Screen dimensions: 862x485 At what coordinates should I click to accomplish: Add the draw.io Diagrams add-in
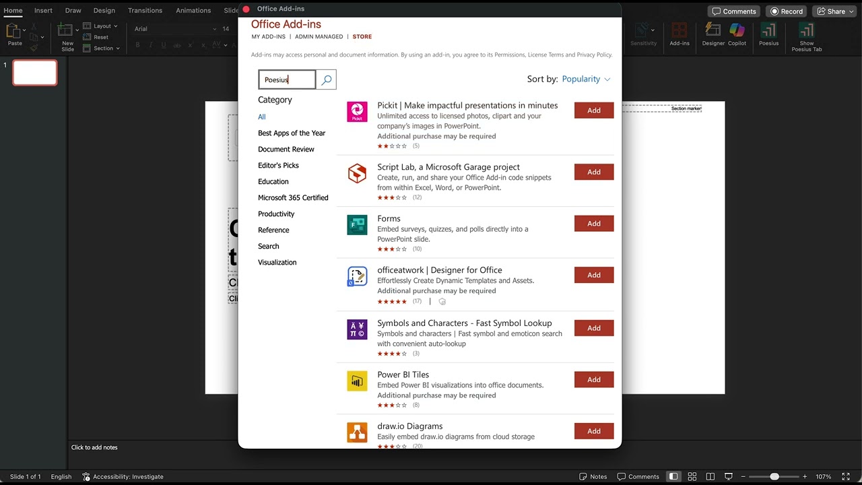pos(594,431)
